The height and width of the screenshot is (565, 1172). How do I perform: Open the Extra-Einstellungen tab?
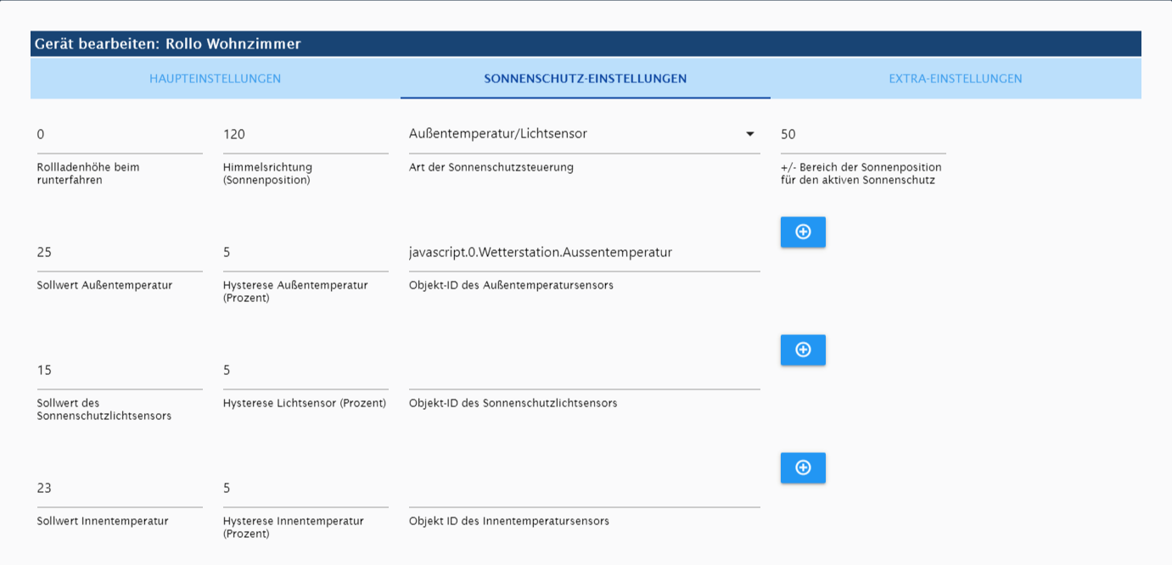[956, 79]
